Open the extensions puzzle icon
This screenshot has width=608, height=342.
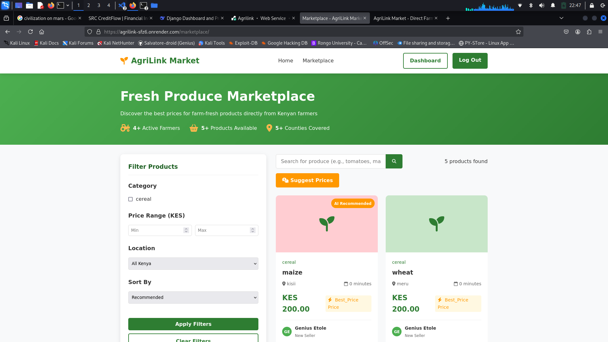pos(589,32)
